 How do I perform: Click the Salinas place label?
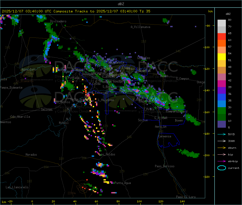pyautogui.click(x=47, y=109)
